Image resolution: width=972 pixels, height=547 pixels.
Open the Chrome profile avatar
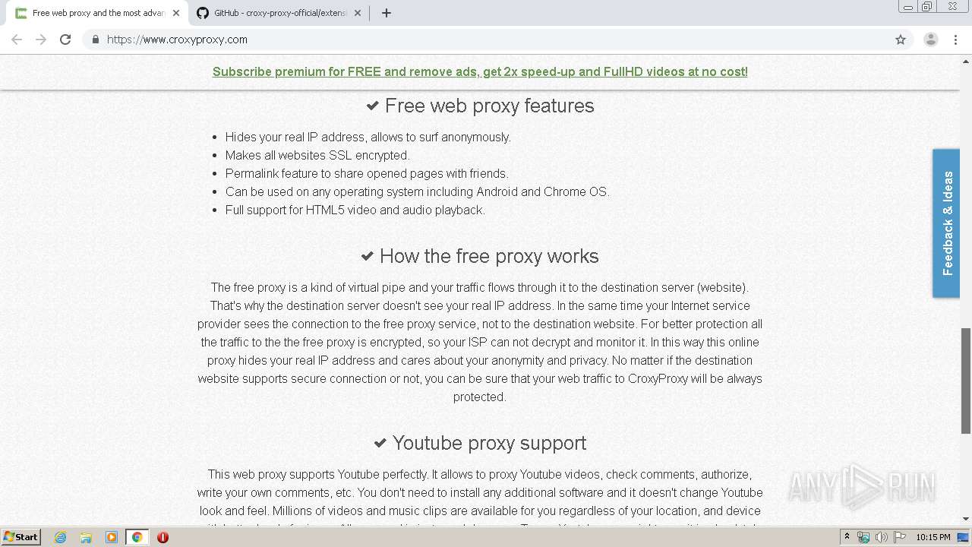coord(930,40)
